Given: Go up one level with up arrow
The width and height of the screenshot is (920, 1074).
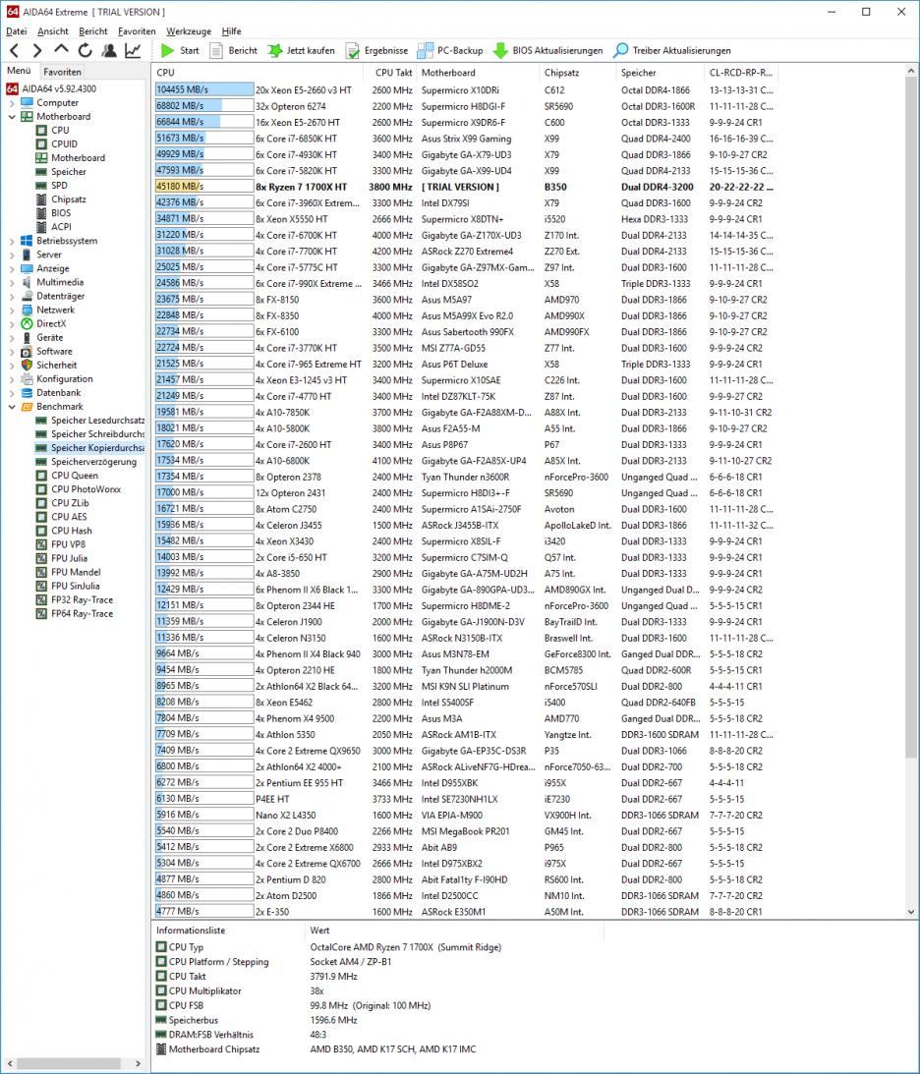Looking at the screenshot, I should 61,50.
